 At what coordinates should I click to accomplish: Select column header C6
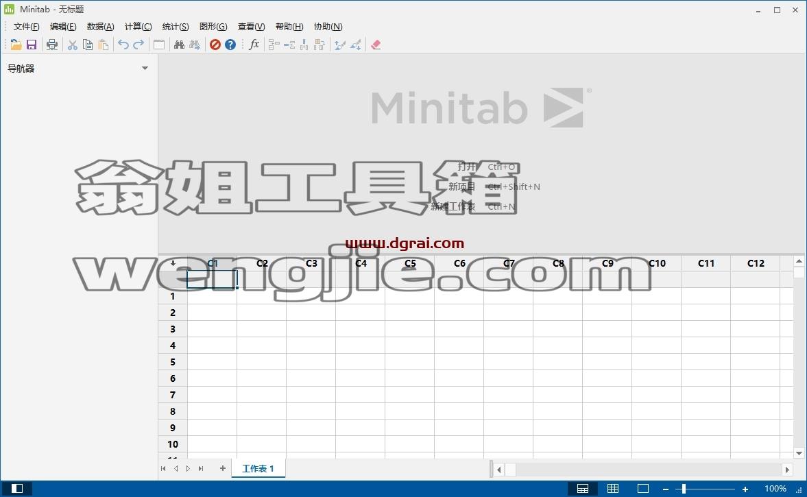point(459,263)
